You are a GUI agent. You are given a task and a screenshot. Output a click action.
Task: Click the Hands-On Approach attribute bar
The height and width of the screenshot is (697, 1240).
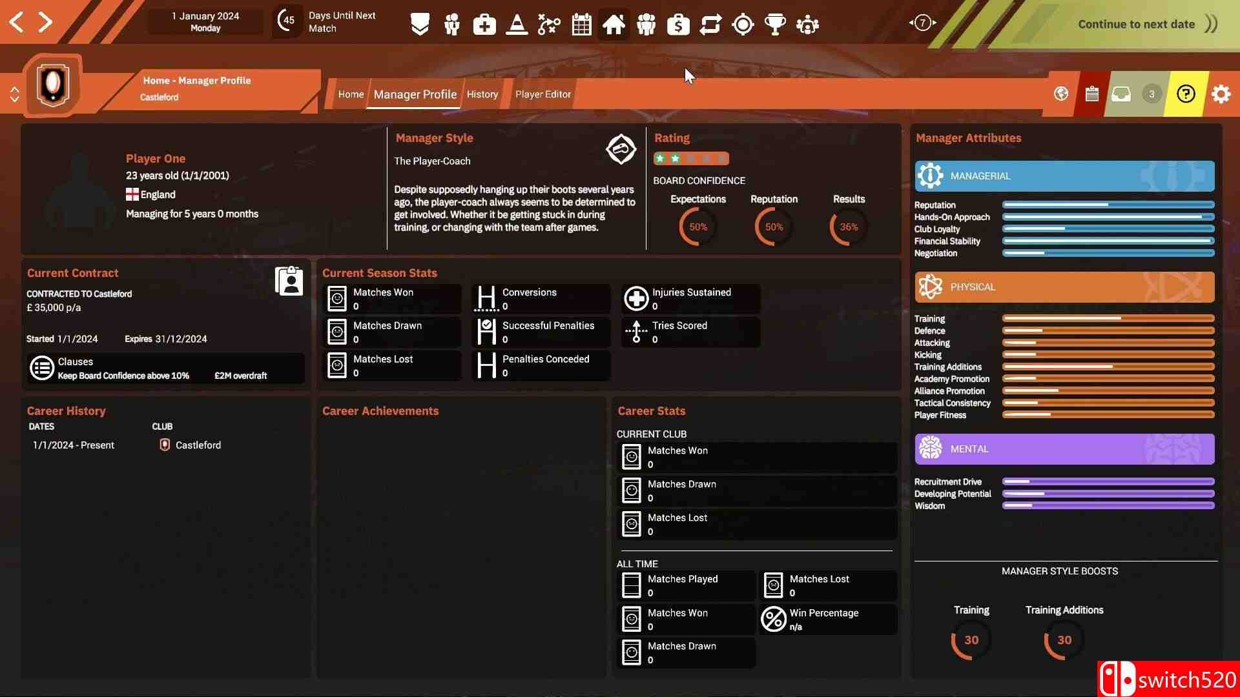(x=1108, y=217)
